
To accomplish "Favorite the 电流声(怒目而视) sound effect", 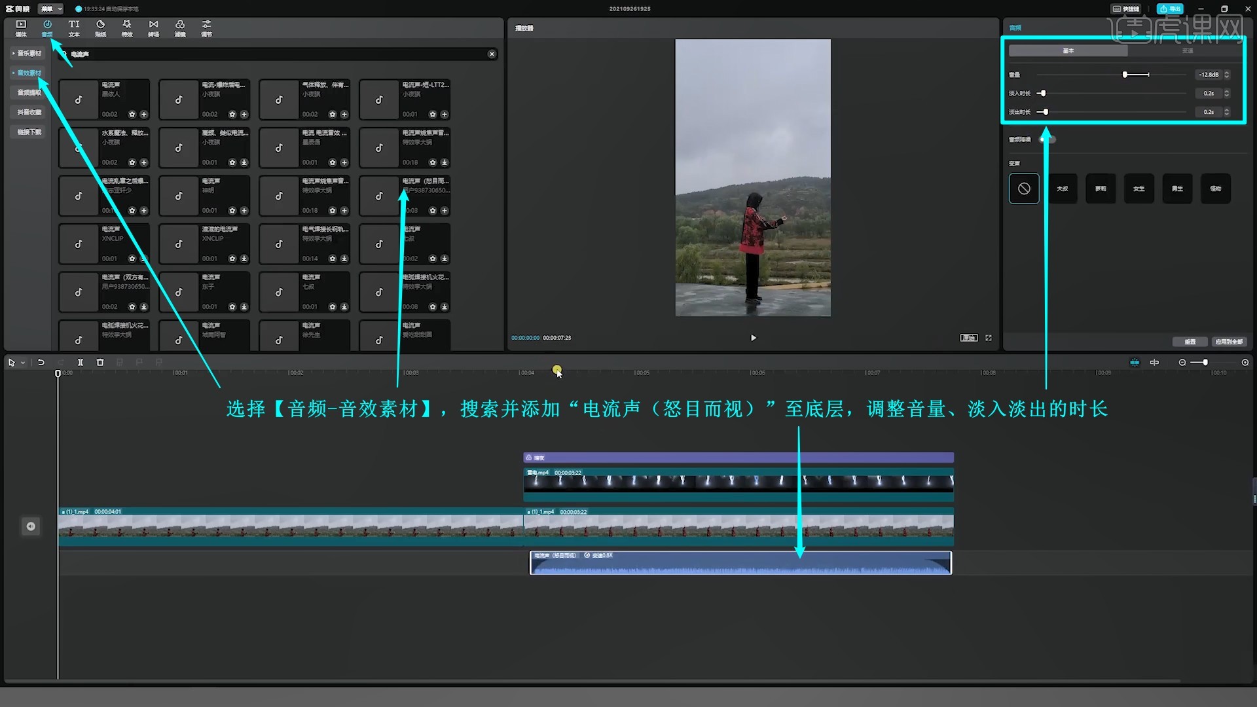I will pyautogui.click(x=433, y=211).
